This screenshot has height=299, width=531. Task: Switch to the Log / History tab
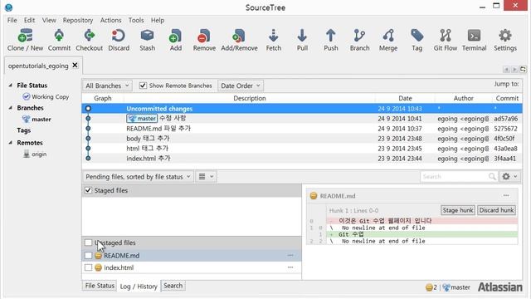coord(139,287)
